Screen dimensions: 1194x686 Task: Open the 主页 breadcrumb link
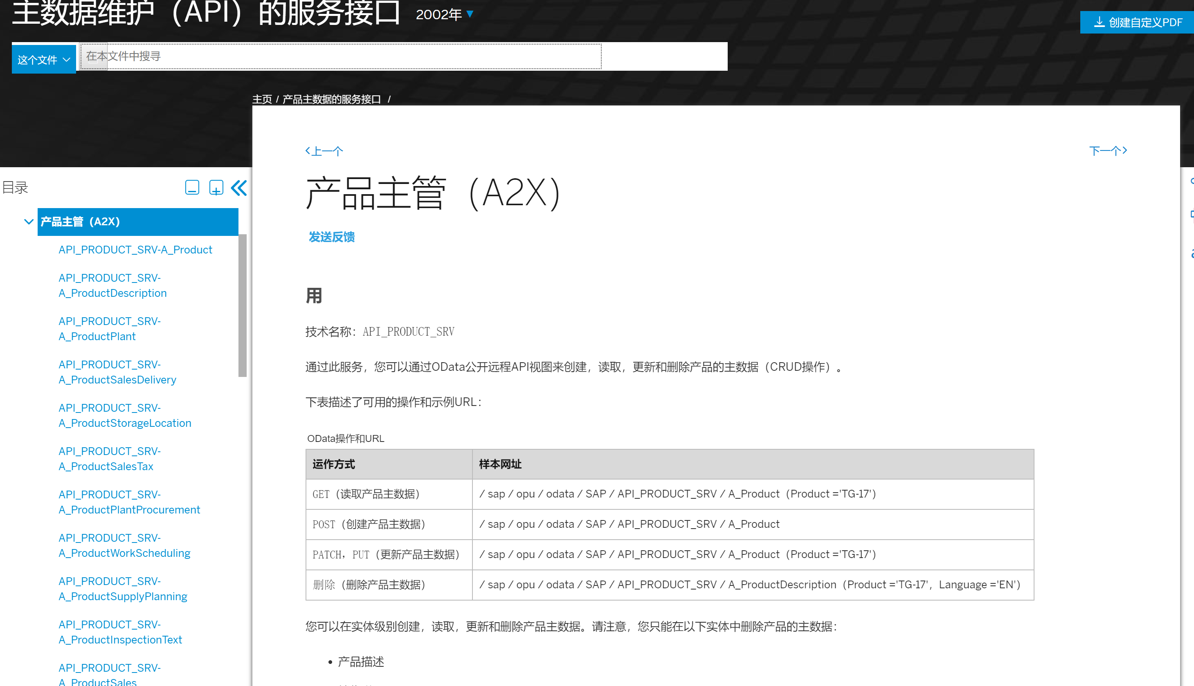click(263, 99)
